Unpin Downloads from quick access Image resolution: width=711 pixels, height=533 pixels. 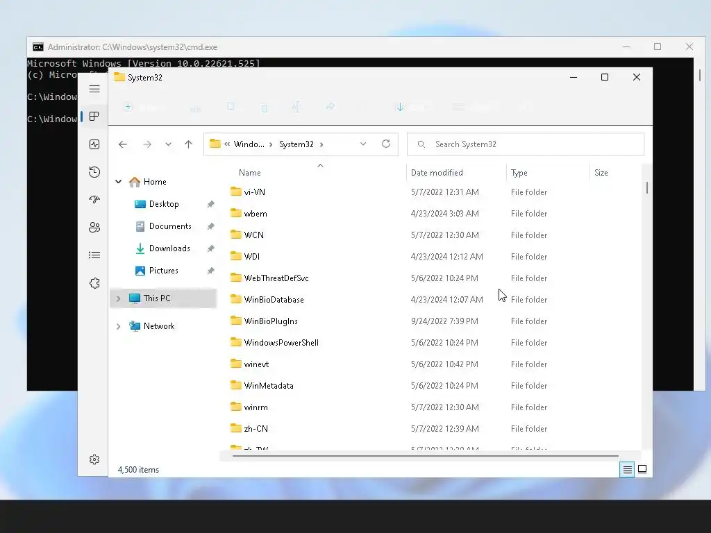(x=211, y=248)
